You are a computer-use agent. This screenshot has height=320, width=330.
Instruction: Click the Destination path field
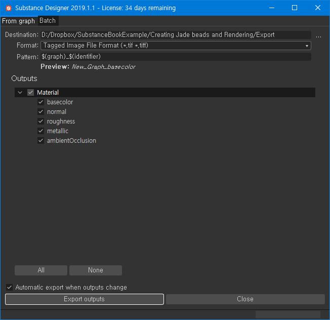point(176,35)
